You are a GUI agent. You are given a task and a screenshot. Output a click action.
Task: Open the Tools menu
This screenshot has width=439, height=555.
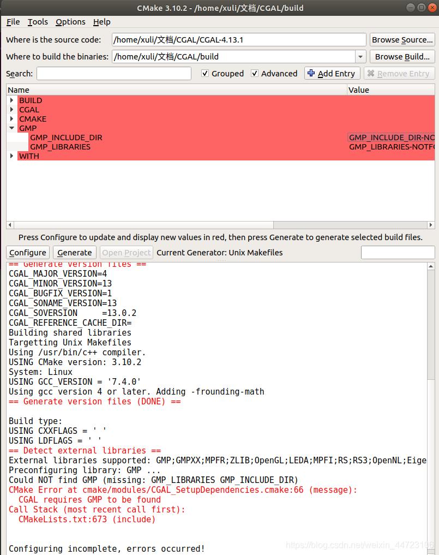pyautogui.click(x=38, y=22)
